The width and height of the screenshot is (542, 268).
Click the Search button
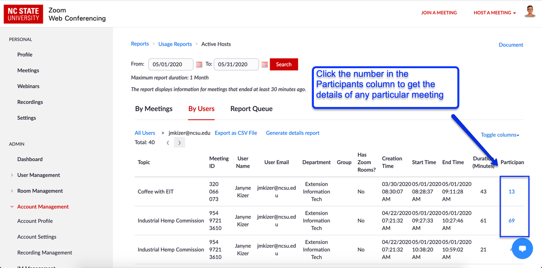pos(284,64)
